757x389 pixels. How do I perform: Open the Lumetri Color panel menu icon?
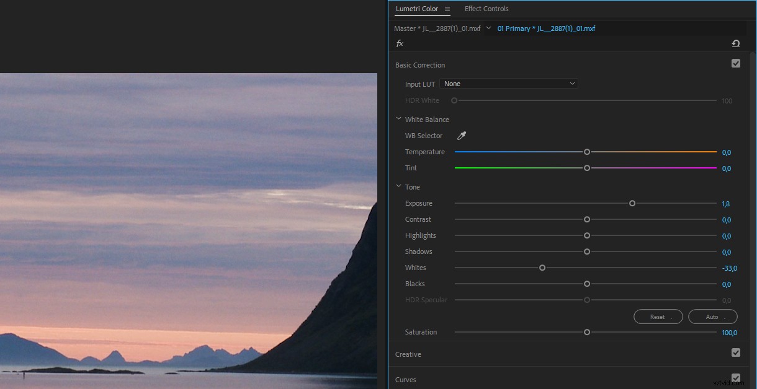pos(446,9)
